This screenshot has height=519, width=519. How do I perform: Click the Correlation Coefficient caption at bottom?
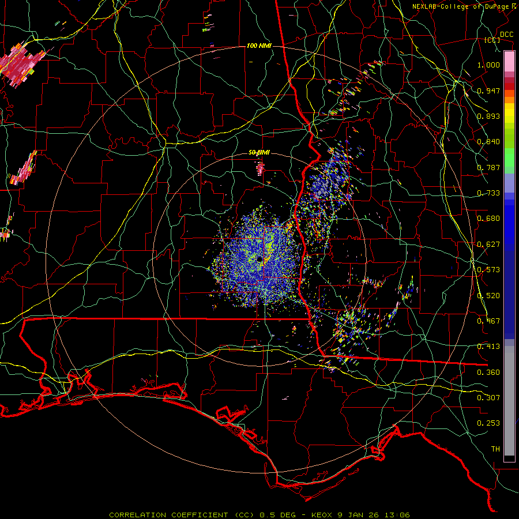(x=259, y=515)
